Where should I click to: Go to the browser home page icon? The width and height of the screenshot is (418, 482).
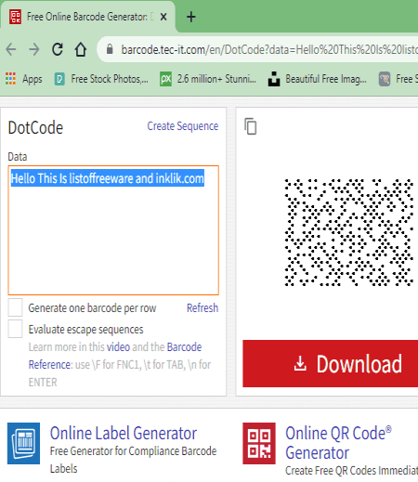coord(81,49)
